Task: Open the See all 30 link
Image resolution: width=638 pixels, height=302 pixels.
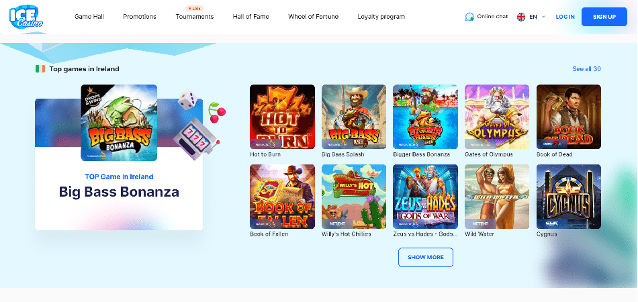Action: tap(586, 69)
